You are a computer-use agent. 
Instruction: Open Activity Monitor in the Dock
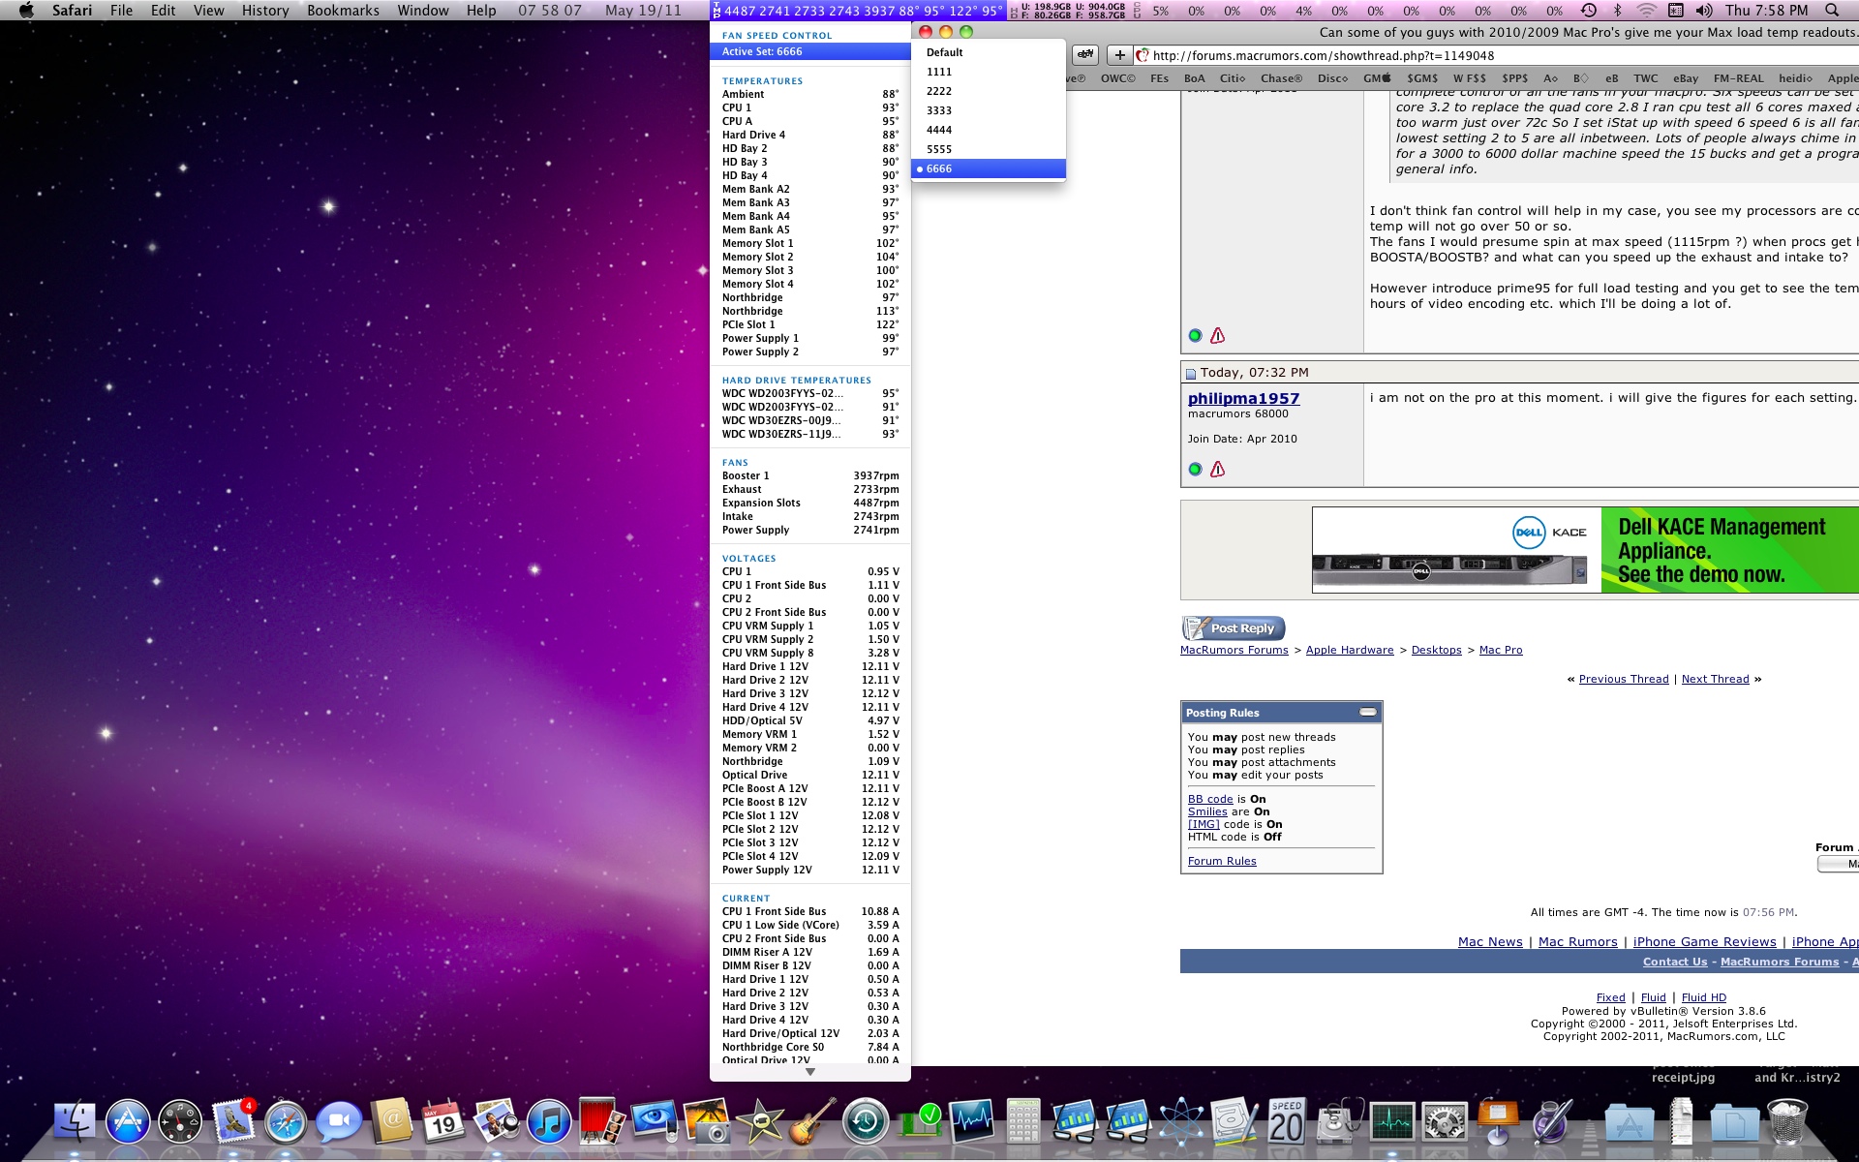tap(1392, 1122)
